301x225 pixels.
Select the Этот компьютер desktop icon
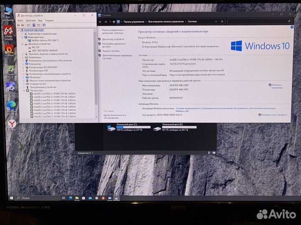8,14
